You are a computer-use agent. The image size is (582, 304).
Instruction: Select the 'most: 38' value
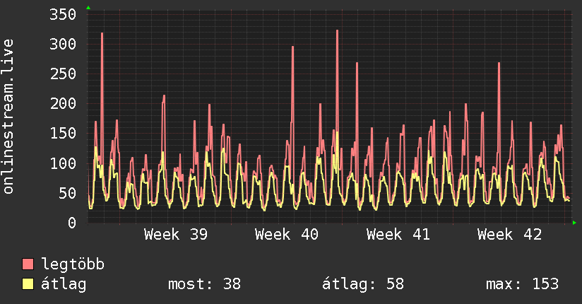point(205,284)
